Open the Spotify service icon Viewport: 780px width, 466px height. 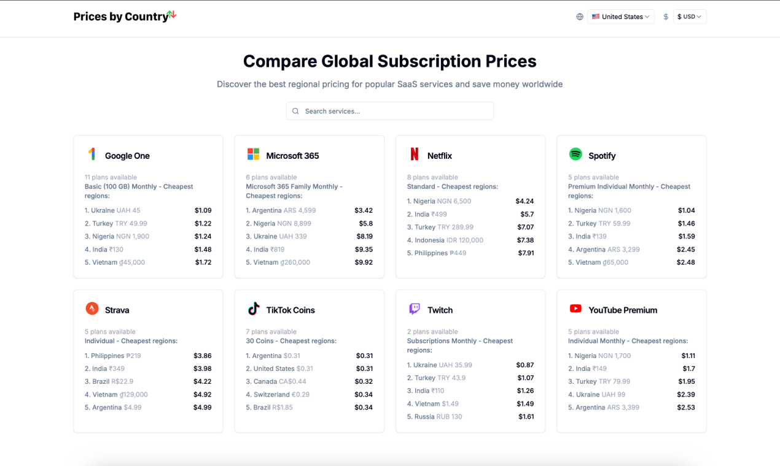576,155
